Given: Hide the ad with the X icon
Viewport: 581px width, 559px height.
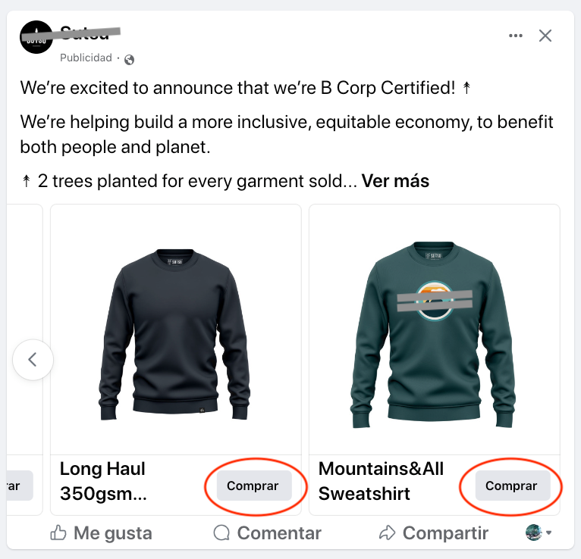Looking at the screenshot, I should [545, 36].
